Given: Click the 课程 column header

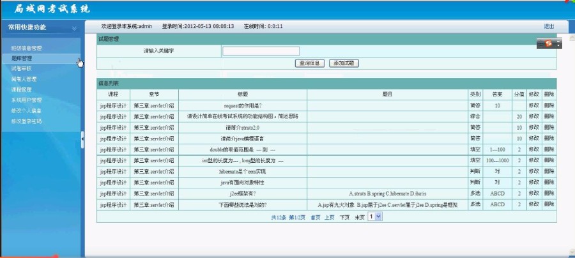Looking at the screenshot, I should coord(113,94).
